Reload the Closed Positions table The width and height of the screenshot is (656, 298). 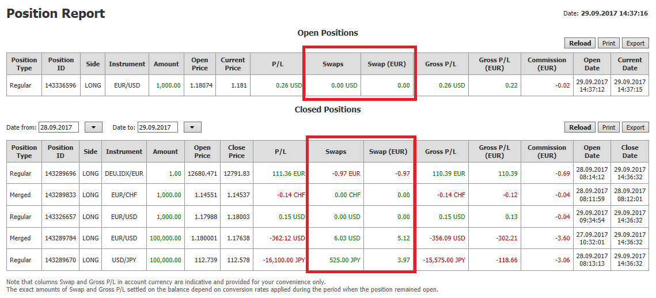(580, 127)
